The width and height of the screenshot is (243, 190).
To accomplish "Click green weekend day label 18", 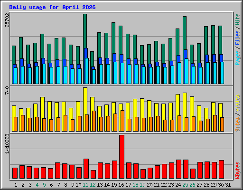I will point(135,185).
